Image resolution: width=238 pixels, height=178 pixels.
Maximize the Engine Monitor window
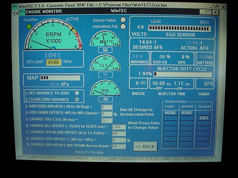click(209, 12)
